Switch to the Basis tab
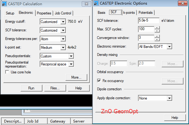Image resolution: width=189 pixels, height=125 pixels. (101, 13)
